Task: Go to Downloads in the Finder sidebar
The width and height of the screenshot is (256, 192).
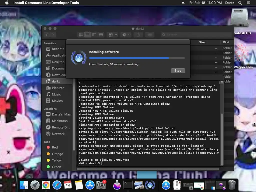Action: tap(55, 75)
